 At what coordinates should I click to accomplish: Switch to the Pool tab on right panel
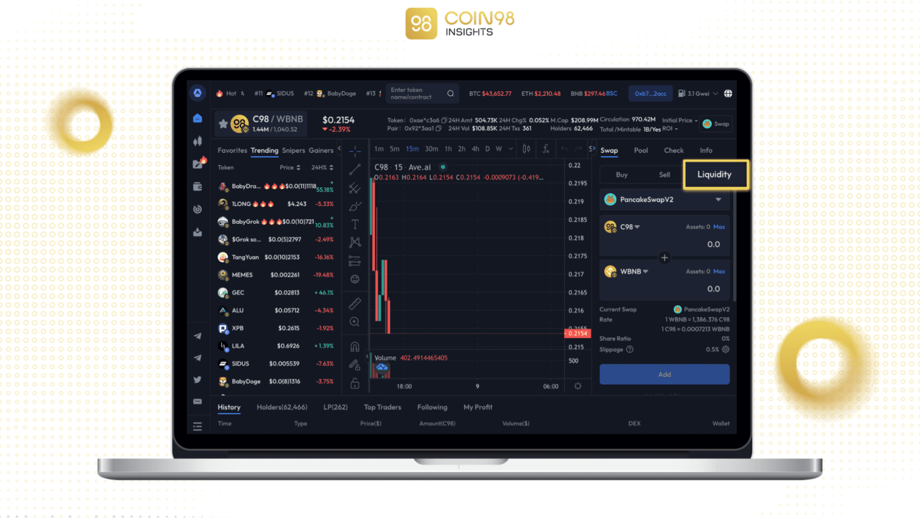tap(640, 150)
